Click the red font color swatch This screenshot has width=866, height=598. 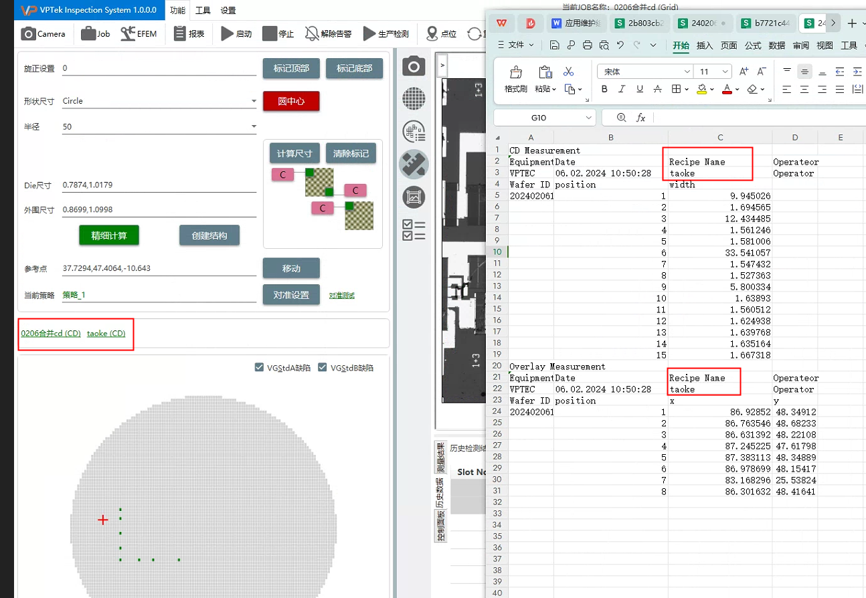click(728, 89)
